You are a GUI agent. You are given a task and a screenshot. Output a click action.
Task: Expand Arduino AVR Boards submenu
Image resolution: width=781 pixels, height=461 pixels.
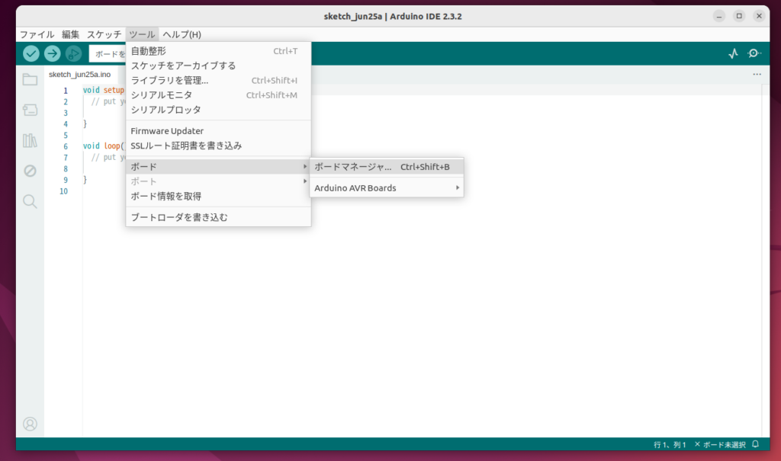tap(387, 187)
